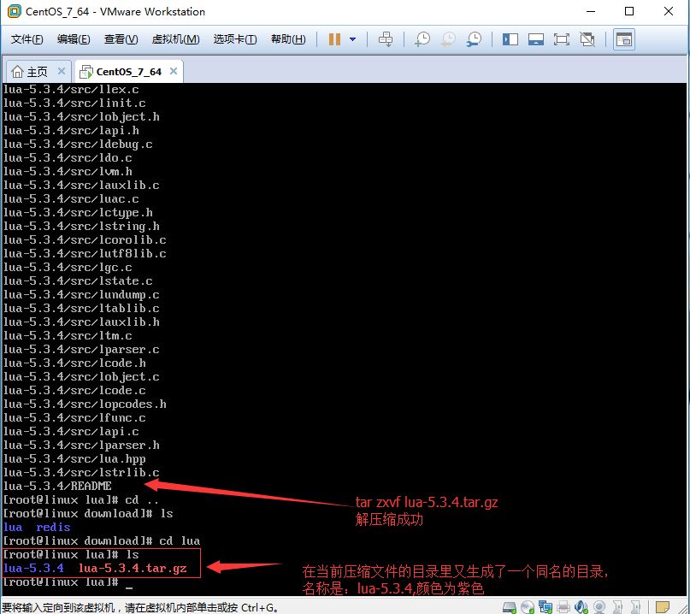Open the power options dropdown arrow
This screenshot has width=690, height=614.
tap(352, 39)
